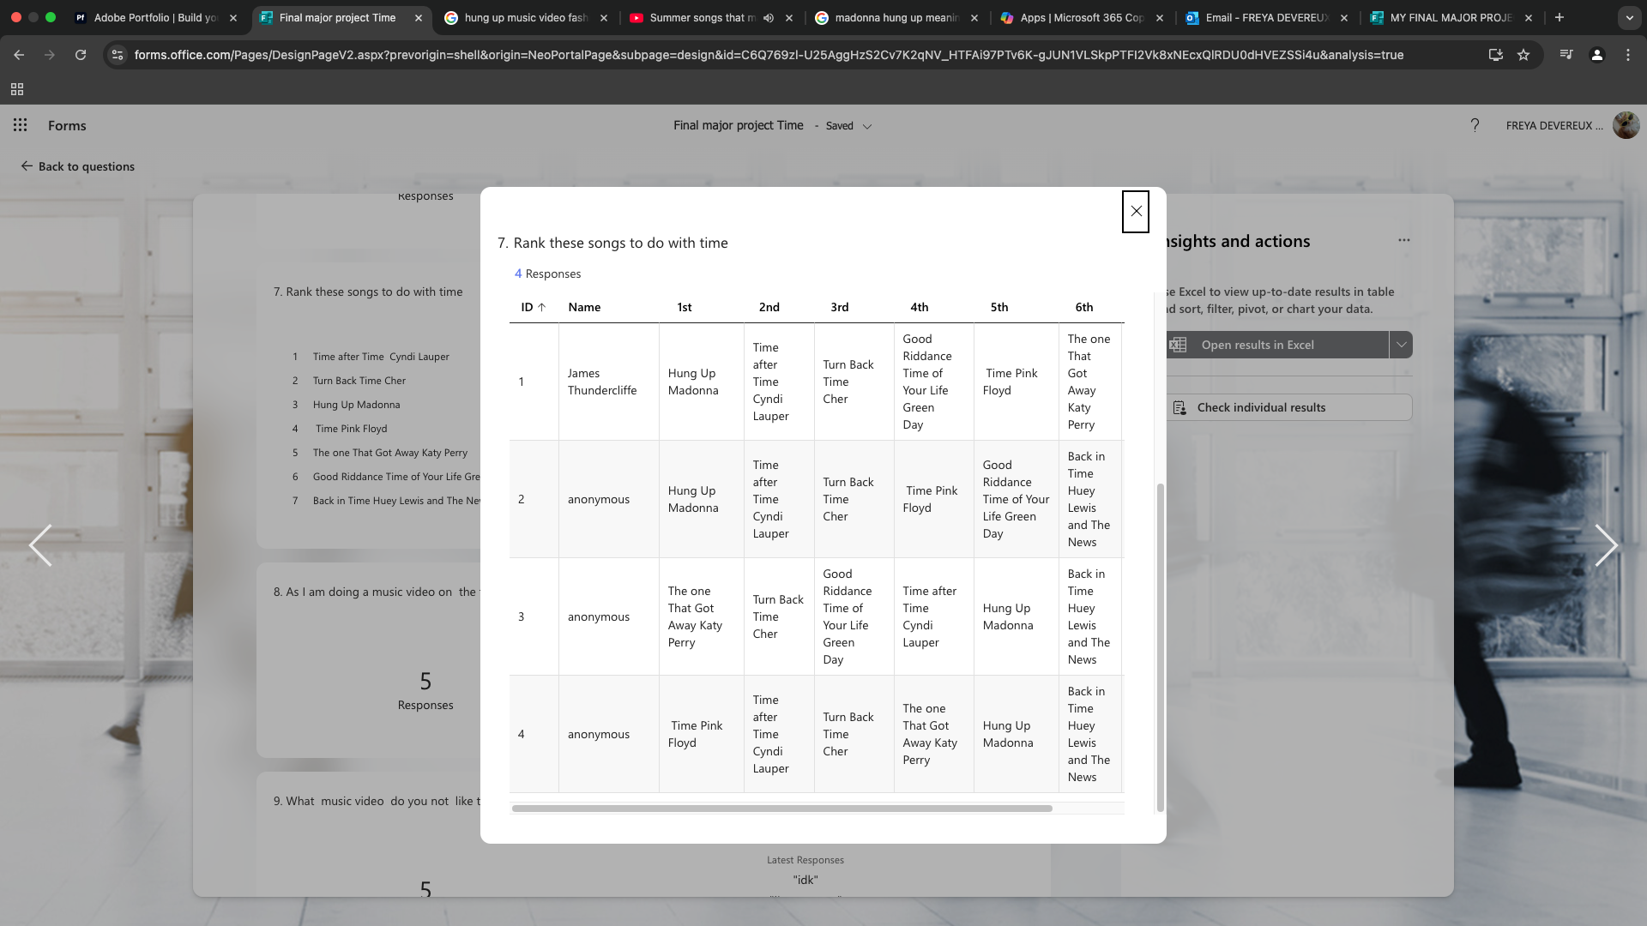Screen dimensions: 1647x926
Task: Click Back to questions link
Action: coord(78,166)
